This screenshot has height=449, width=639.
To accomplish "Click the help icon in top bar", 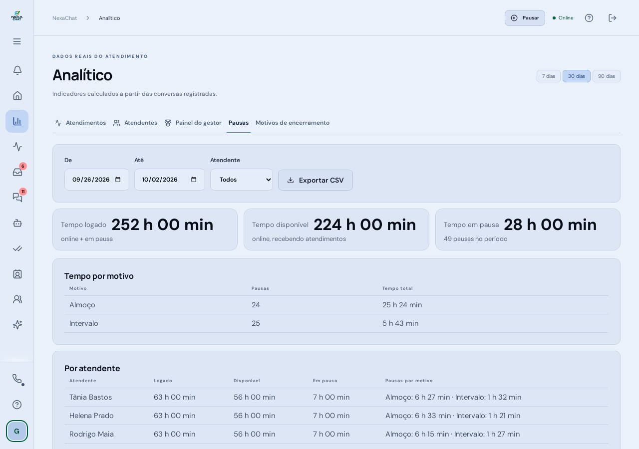I will tap(589, 18).
